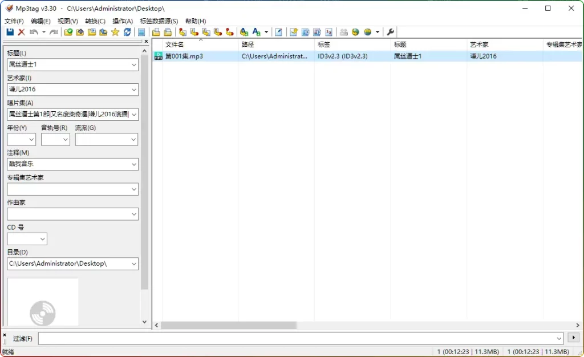Expand the 目录(D) directory combo box
This screenshot has height=357, width=584.
[x=133, y=264]
